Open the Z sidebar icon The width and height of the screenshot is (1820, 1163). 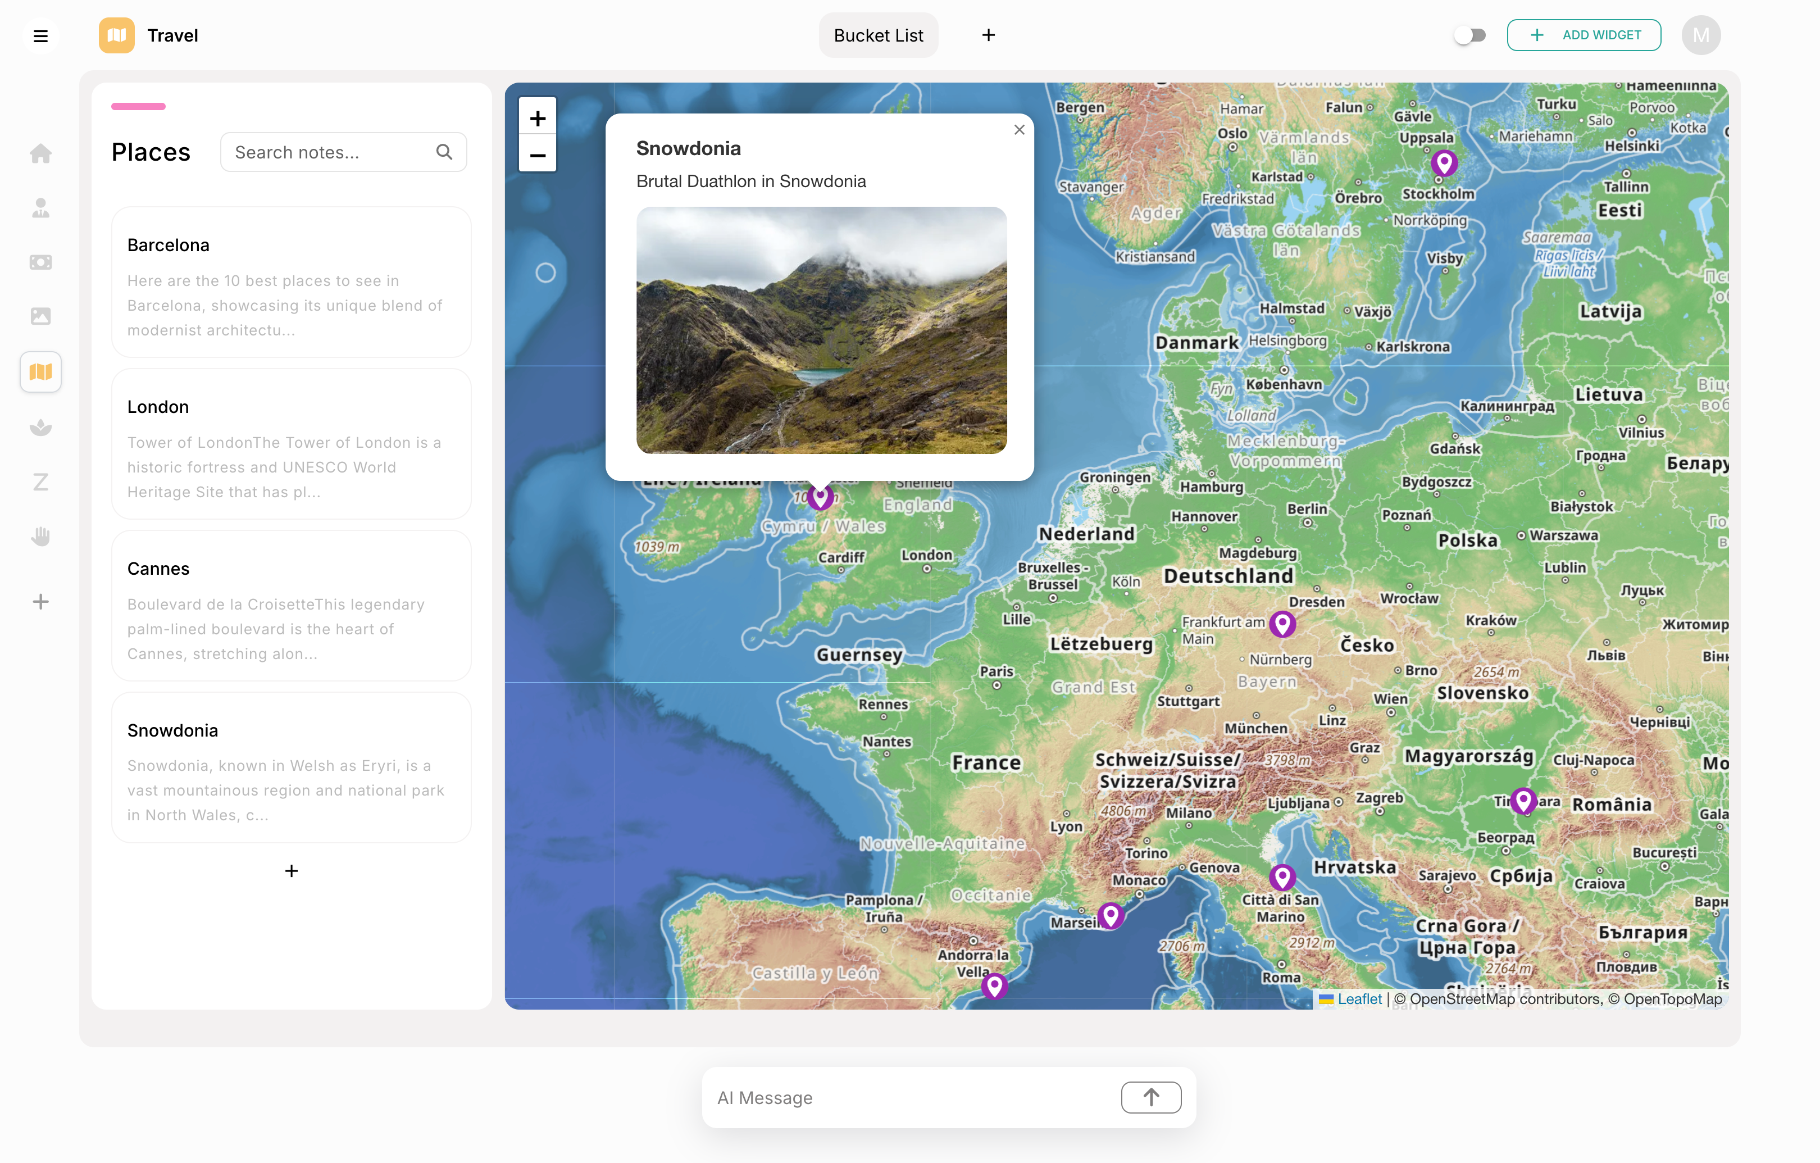(41, 483)
